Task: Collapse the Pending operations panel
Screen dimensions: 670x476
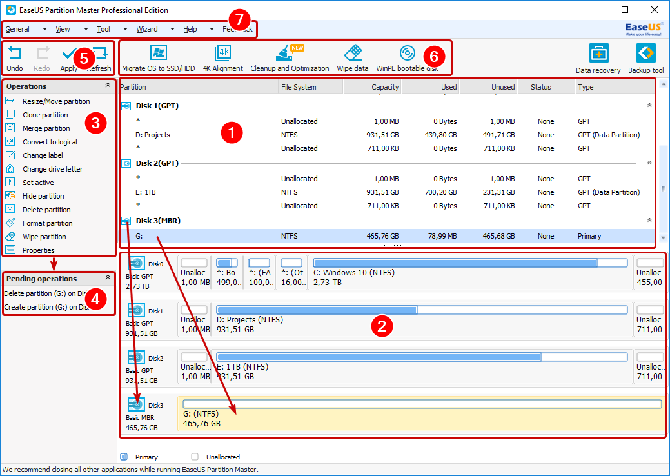Action: [108, 279]
